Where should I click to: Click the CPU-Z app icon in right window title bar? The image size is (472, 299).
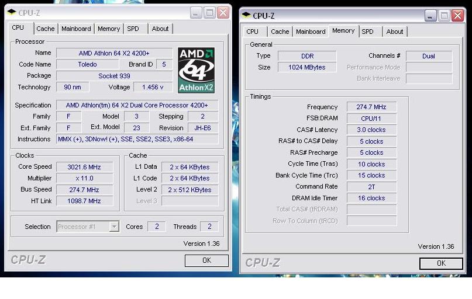[x=246, y=15]
